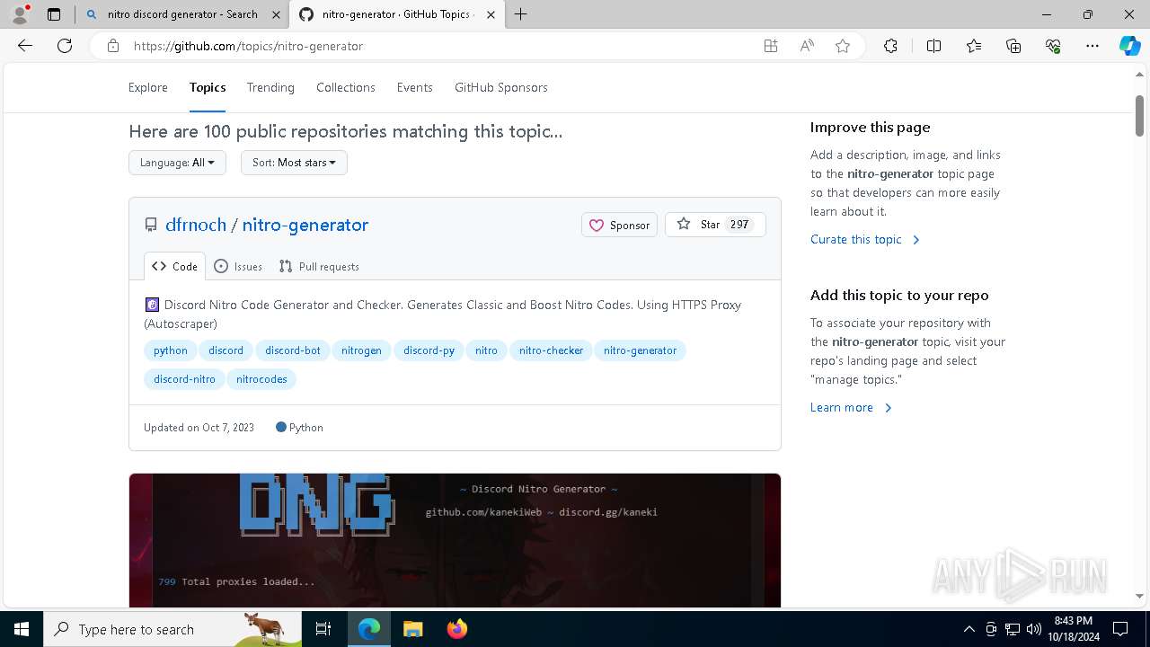
Task: Open File Explorer from the taskbar
Action: (x=412, y=629)
